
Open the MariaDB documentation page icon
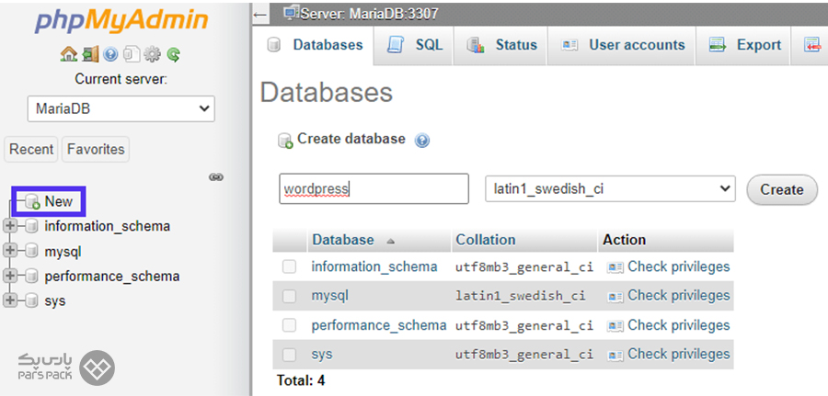tap(131, 54)
